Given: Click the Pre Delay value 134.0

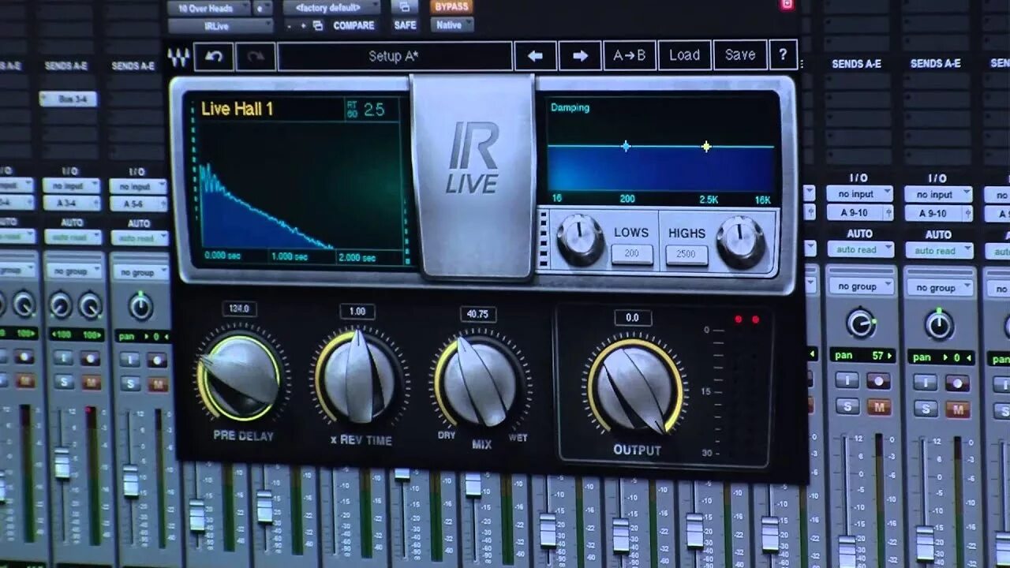Looking at the screenshot, I should tap(239, 309).
